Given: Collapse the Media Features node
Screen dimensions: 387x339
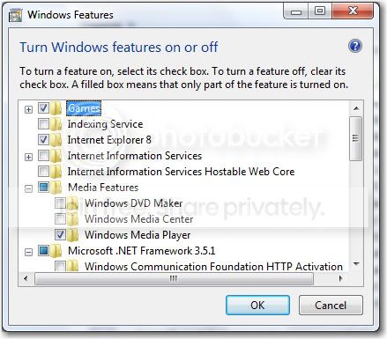Looking at the screenshot, I should click(28, 188).
